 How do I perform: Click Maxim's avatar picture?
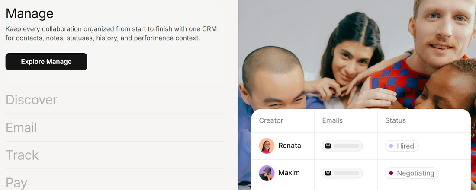coord(267,173)
